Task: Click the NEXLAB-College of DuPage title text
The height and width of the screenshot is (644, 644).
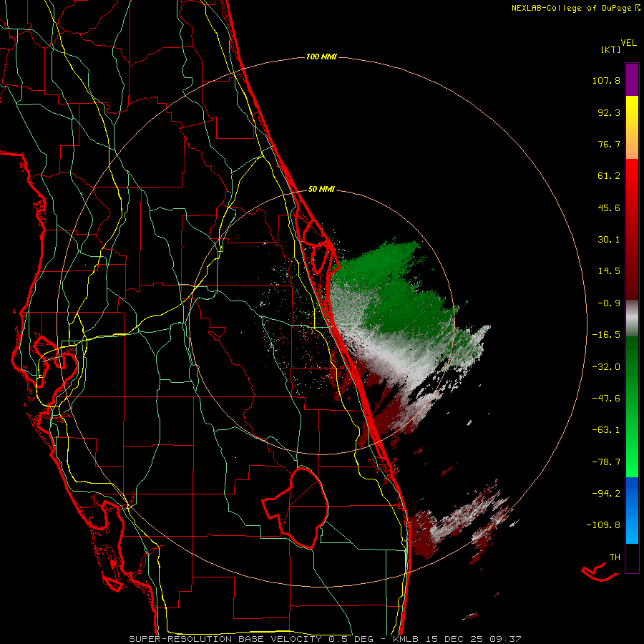Action: [x=571, y=8]
